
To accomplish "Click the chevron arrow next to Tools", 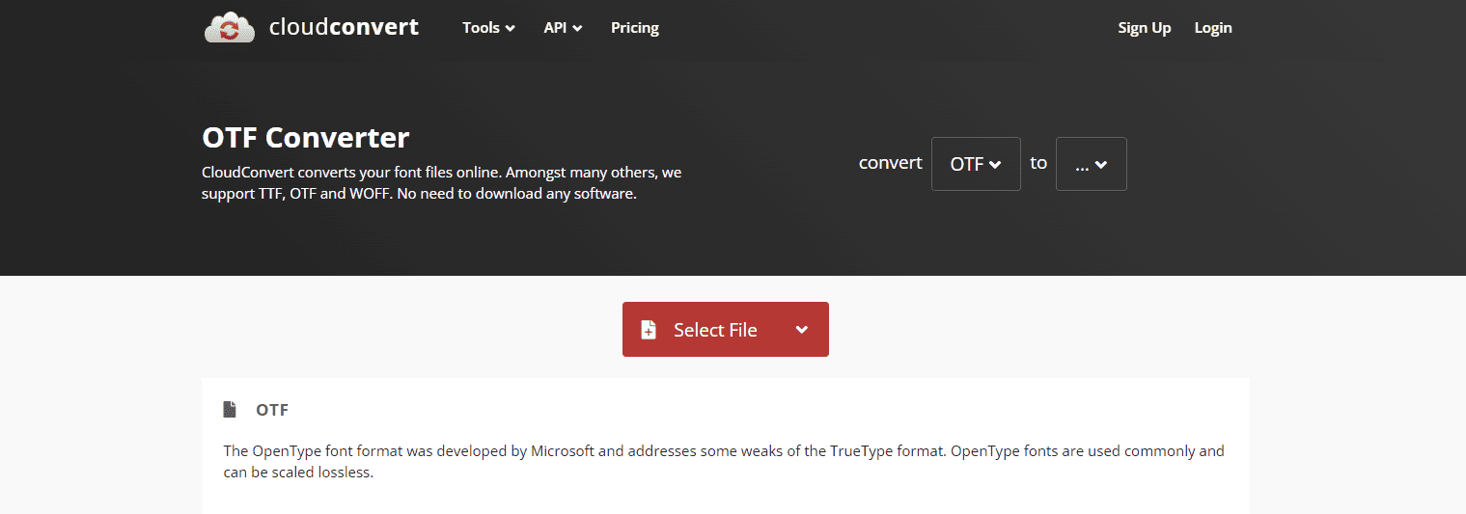I will point(510,29).
